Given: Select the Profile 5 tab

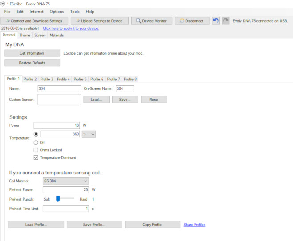Looking at the screenshot, I should [80, 79].
